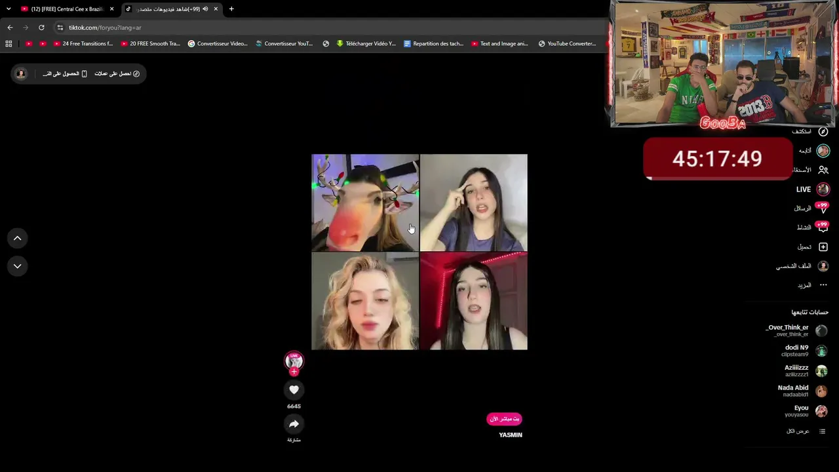Click the browser back arrow
This screenshot has width=839, height=472.
click(10, 28)
